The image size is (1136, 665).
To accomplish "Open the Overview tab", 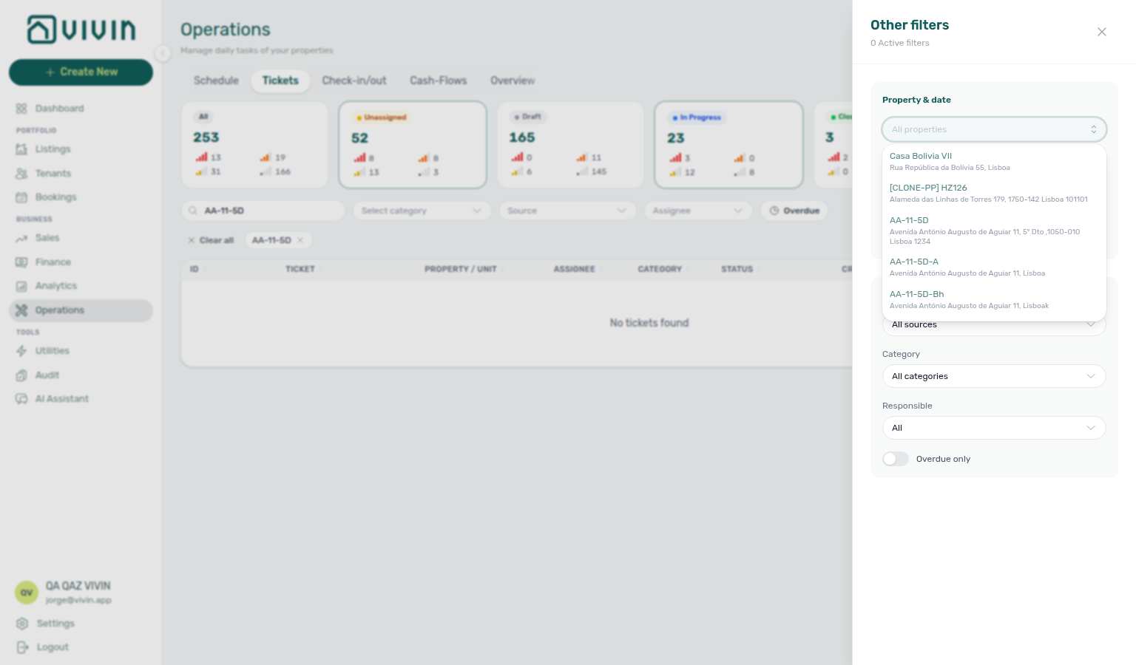I will point(513,81).
